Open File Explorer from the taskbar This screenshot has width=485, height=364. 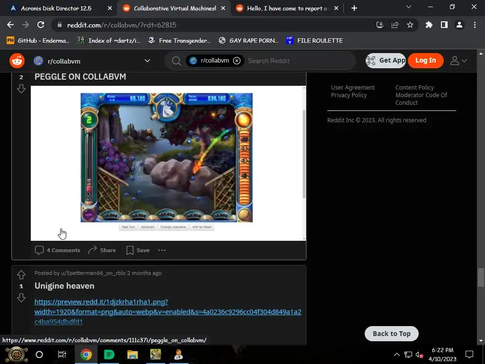(133, 355)
